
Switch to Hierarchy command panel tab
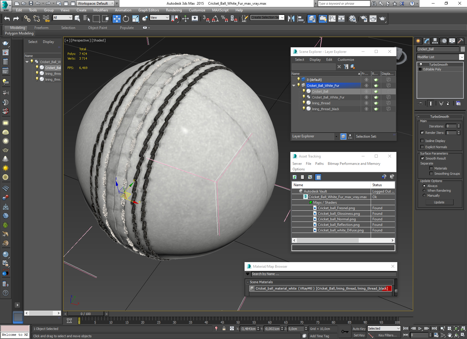click(435, 41)
